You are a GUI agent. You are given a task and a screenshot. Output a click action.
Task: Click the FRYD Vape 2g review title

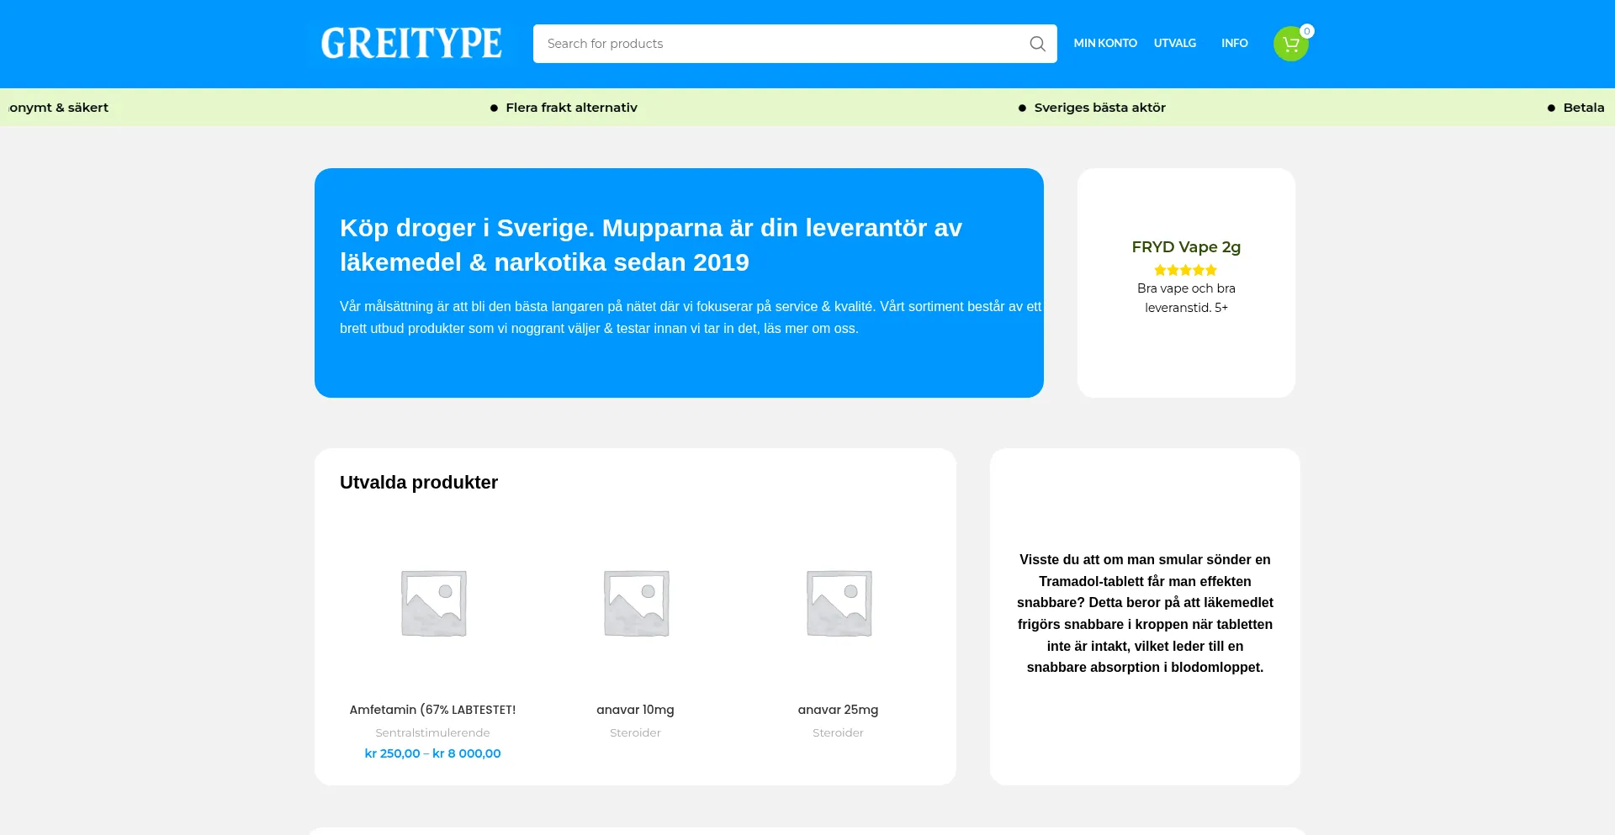(x=1186, y=246)
